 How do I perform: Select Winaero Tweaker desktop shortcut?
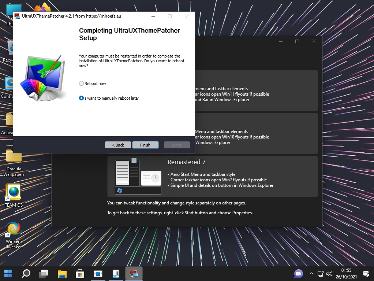tap(14, 236)
